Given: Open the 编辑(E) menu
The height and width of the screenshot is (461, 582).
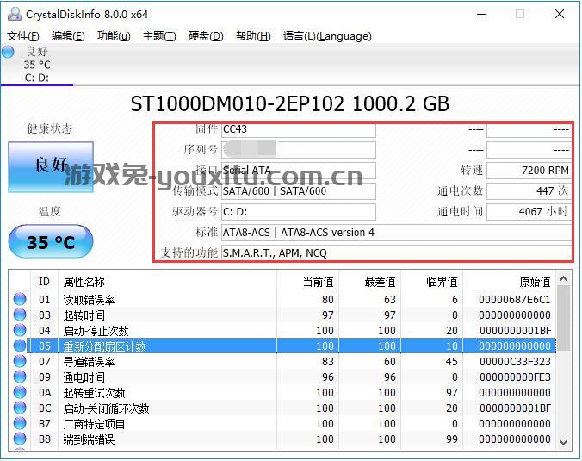Looking at the screenshot, I should (68, 36).
